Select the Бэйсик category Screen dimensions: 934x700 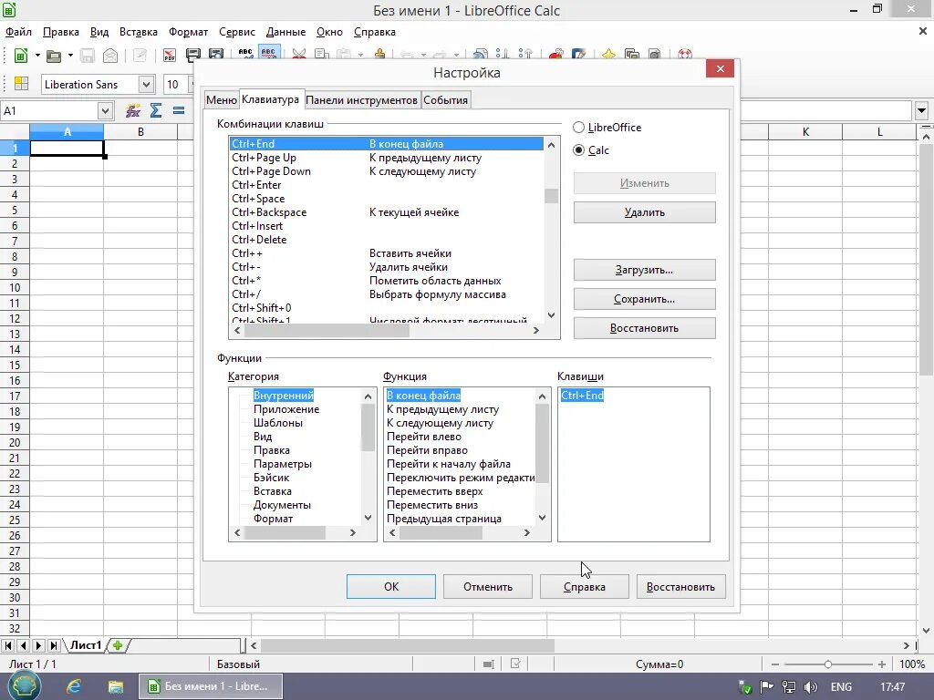(x=271, y=478)
